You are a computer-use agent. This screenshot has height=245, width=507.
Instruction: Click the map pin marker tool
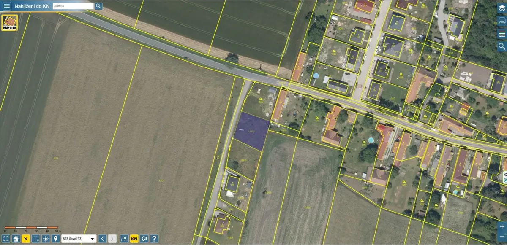point(55,239)
